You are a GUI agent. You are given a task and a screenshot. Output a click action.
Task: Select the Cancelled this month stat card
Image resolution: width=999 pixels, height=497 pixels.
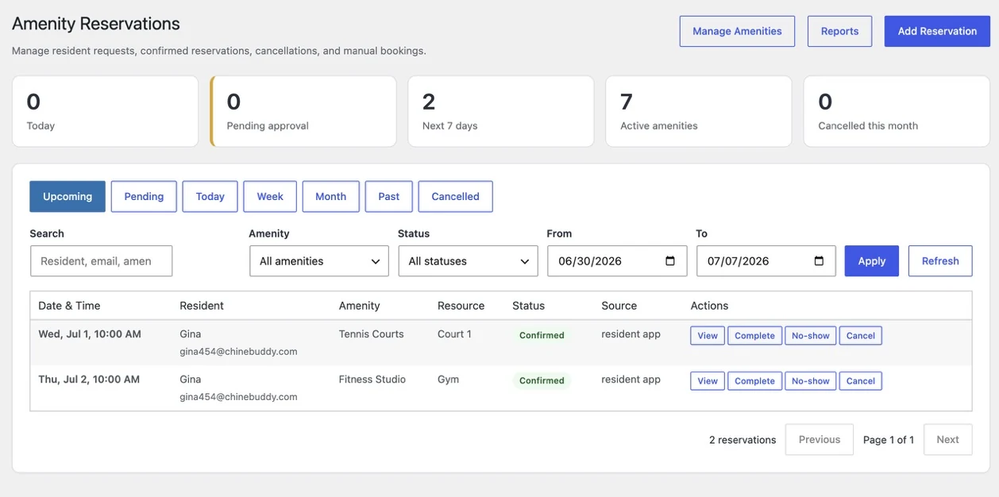(x=897, y=111)
